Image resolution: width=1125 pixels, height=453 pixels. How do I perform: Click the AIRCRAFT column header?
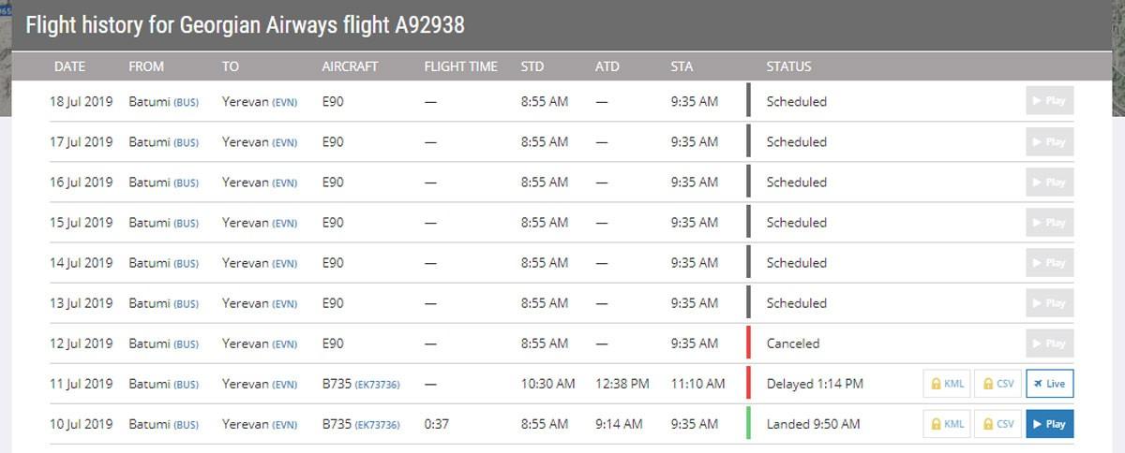point(350,66)
